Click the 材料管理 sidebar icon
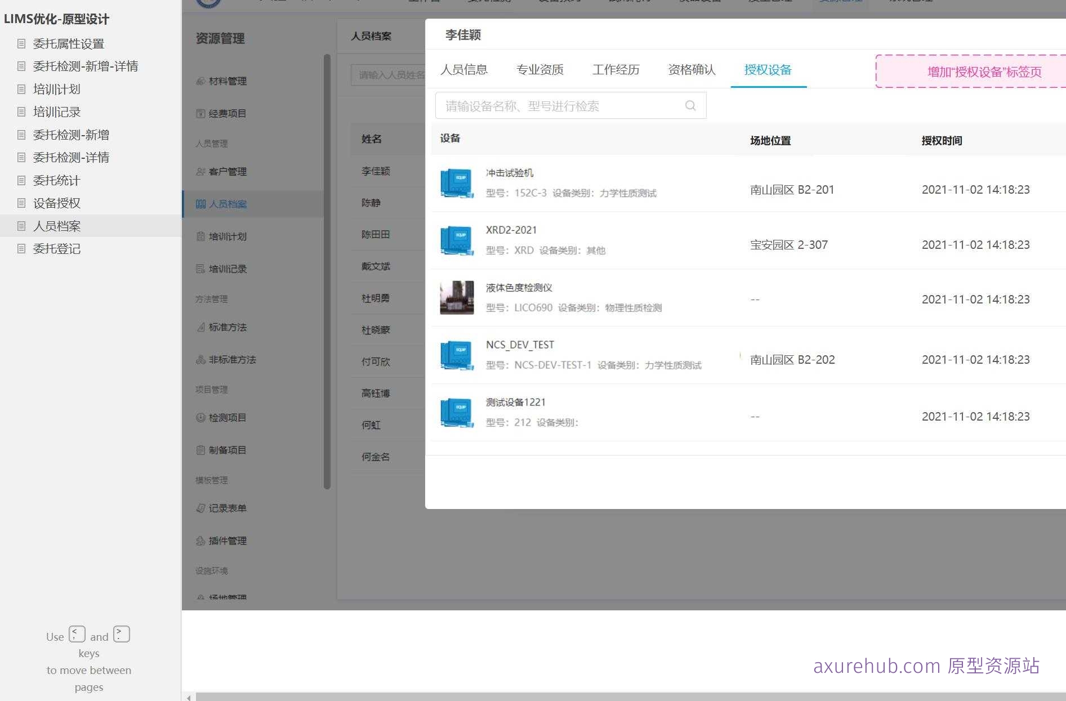The width and height of the screenshot is (1066, 701). [x=200, y=81]
